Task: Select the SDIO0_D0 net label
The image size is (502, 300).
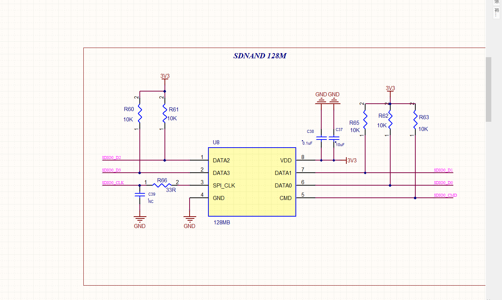Action: pyautogui.click(x=443, y=183)
